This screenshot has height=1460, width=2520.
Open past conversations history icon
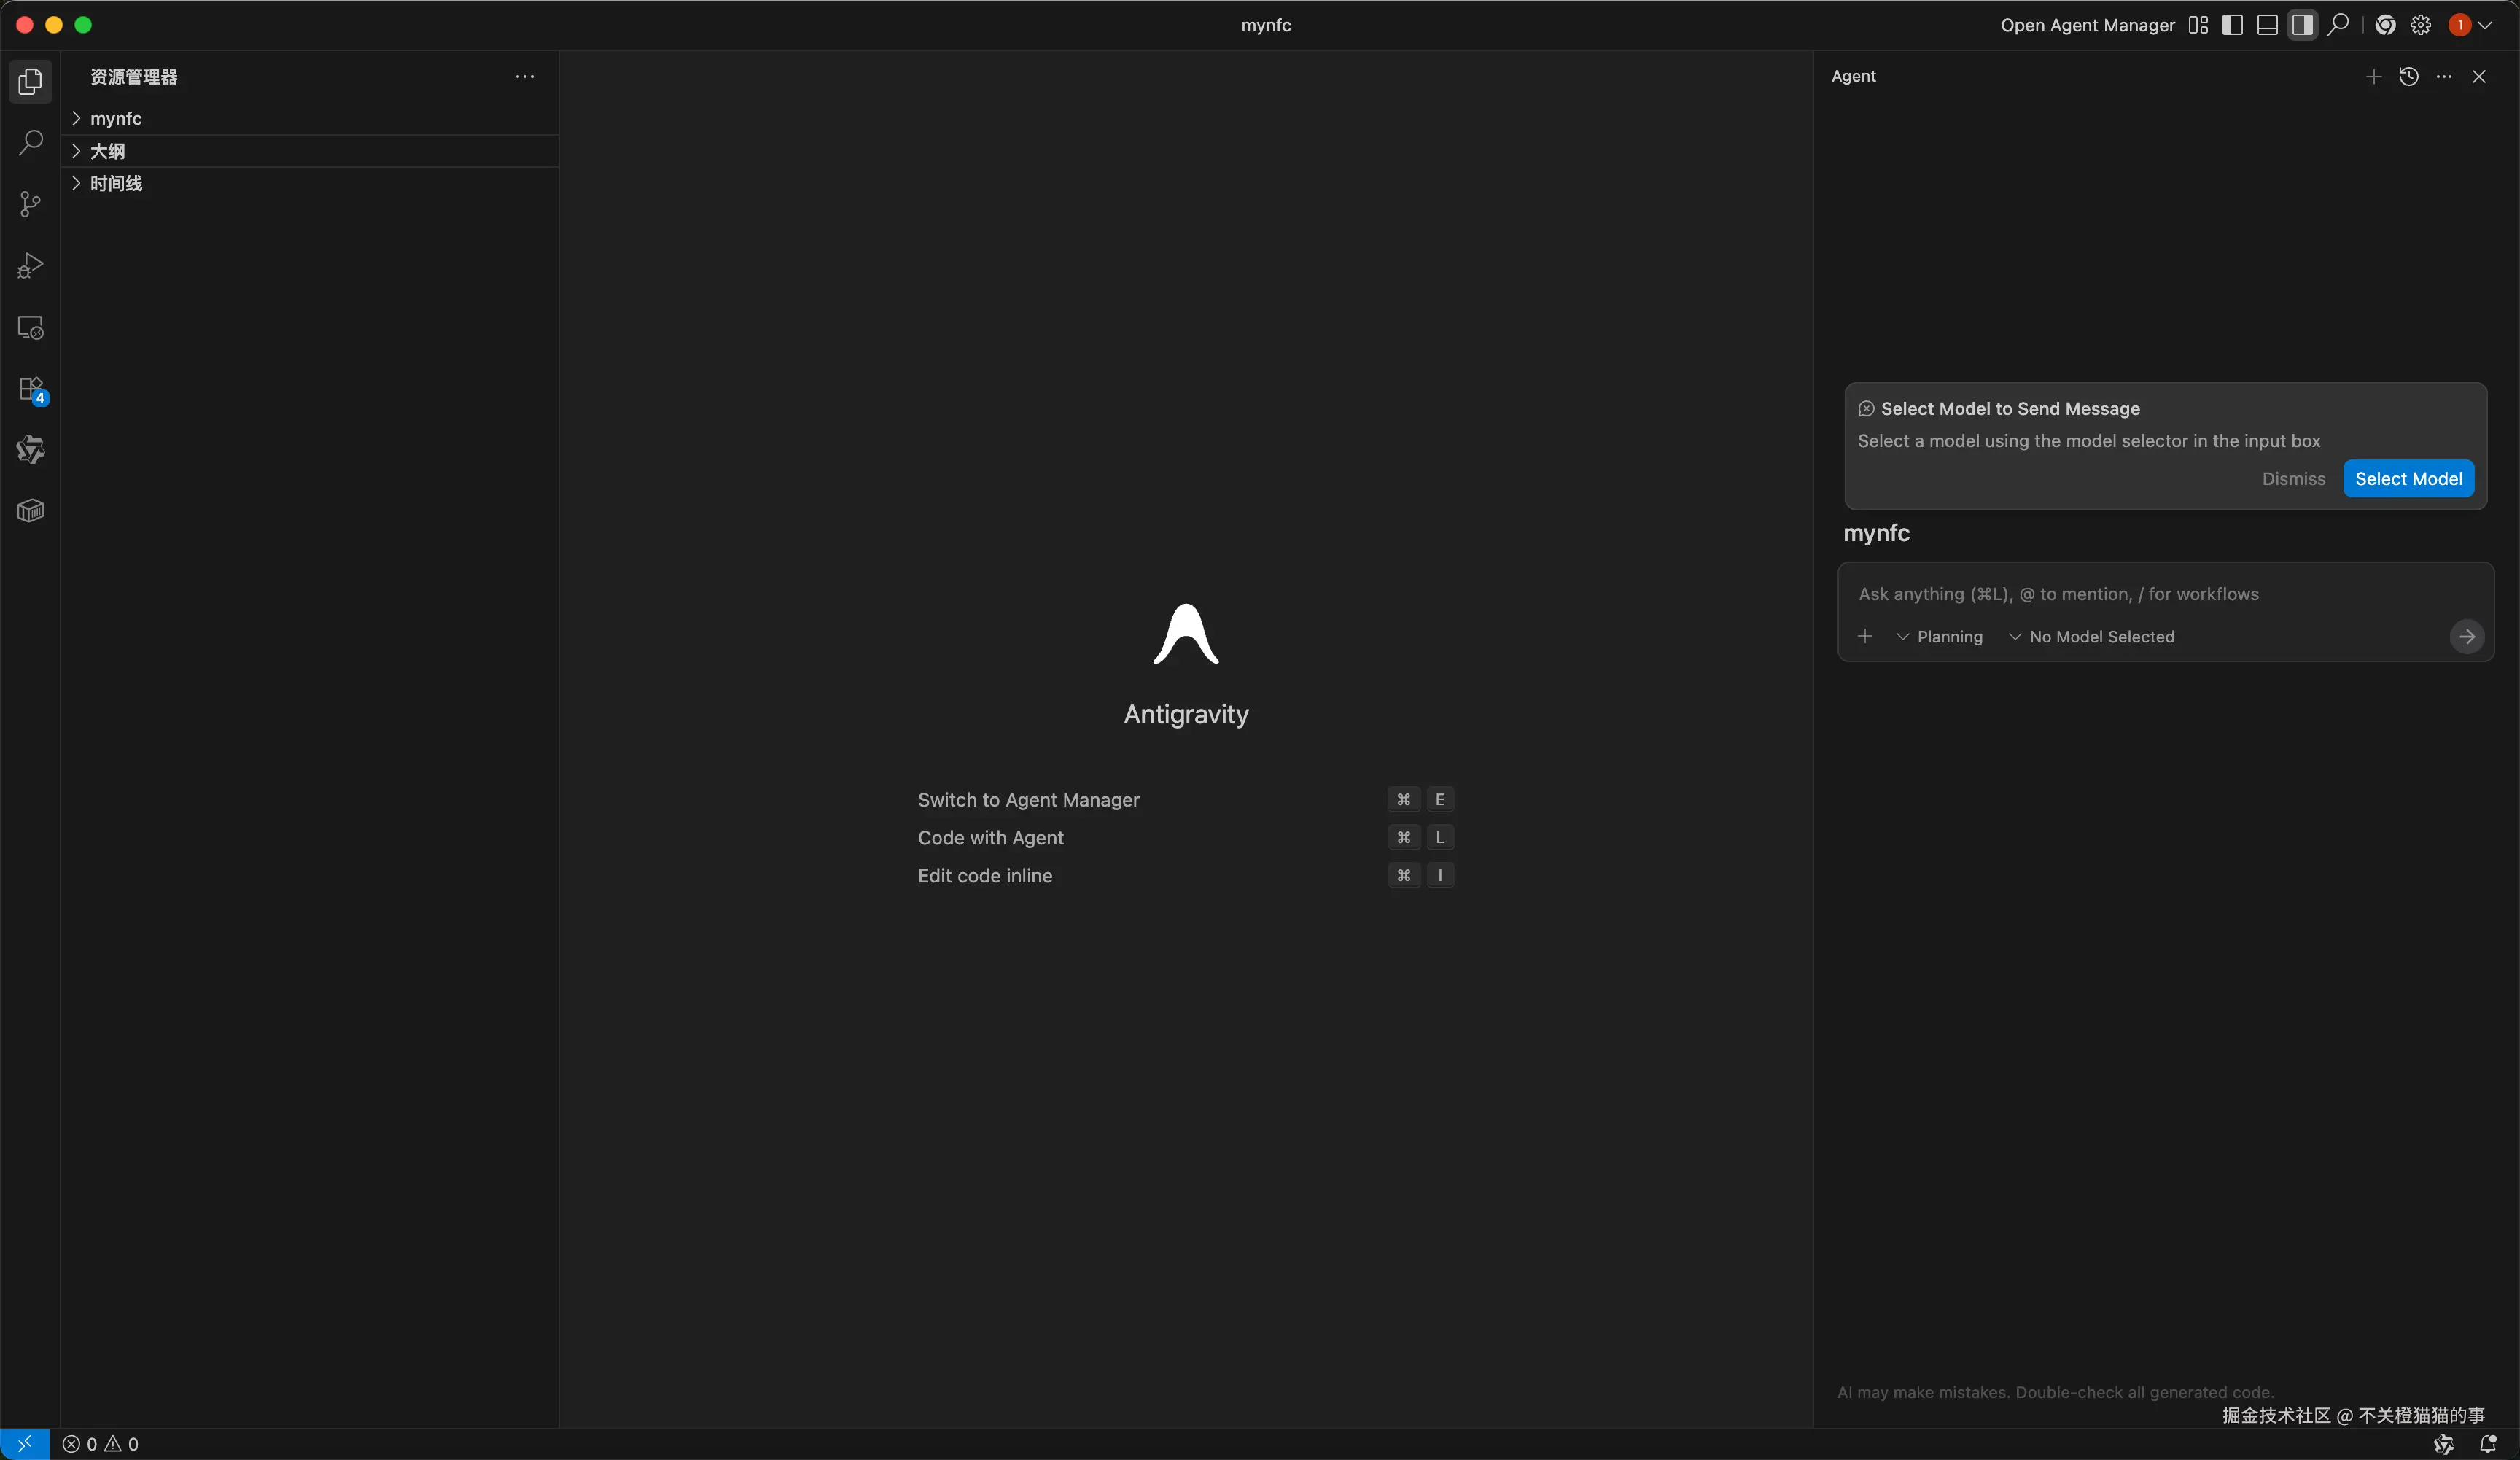click(2408, 77)
